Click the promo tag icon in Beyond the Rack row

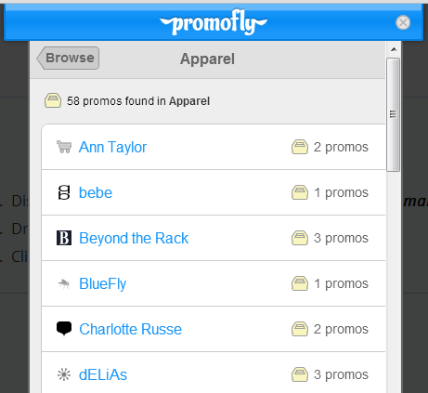pos(300,238)
